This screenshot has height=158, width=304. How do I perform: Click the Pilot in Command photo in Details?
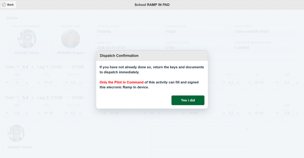click(x=27, y=39)
